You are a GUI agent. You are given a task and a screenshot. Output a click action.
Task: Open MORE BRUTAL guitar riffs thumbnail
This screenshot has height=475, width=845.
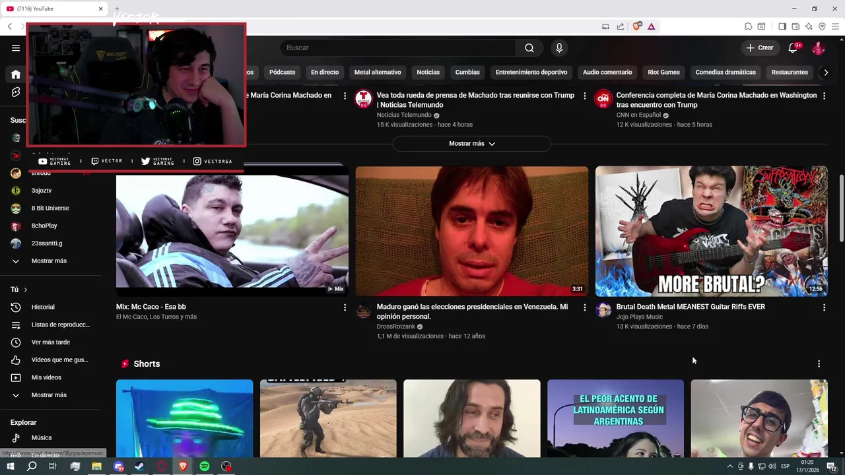712,231
